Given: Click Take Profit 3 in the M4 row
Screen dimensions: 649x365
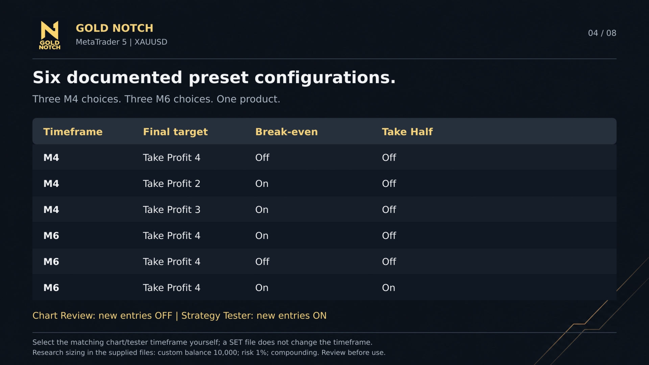Looking at the screenshot, I should (171, 210).
